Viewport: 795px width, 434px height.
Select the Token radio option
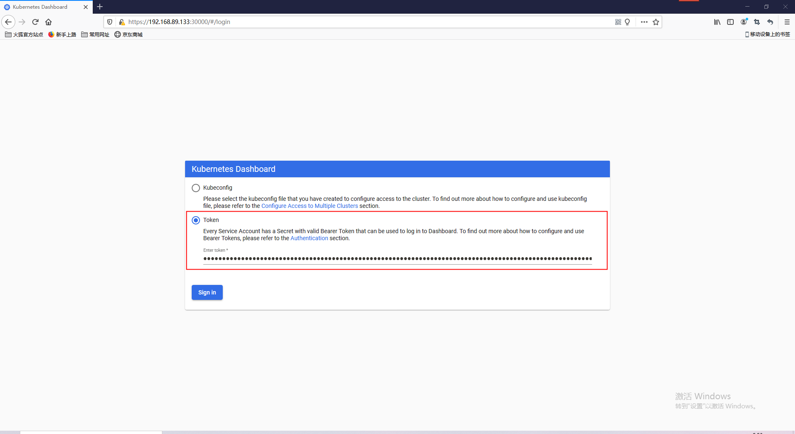click(196, 220)
